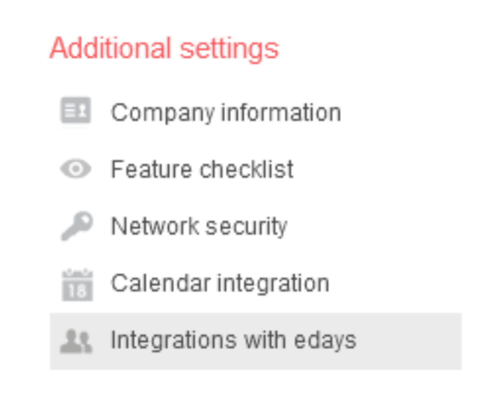Click the word "Company" in the list
The height and width of the screenshot is (397, 484).
(x=162, y=113)
